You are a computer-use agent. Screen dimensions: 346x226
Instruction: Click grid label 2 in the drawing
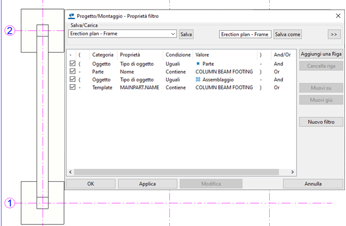click(10, 30)
